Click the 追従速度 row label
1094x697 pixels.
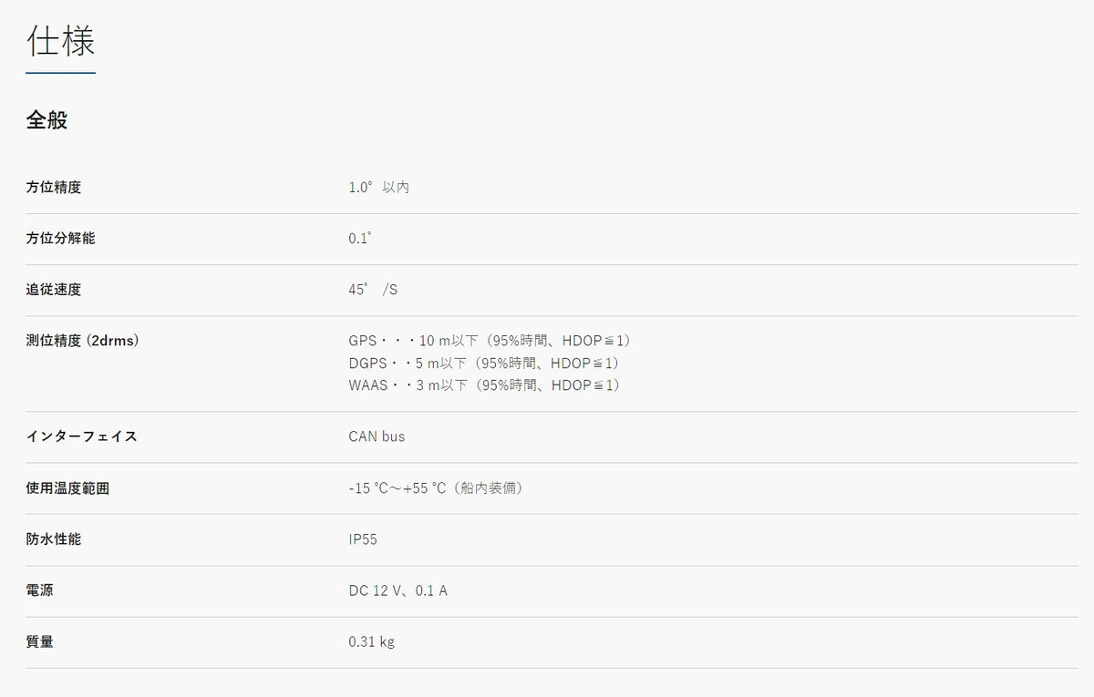tap(54, 290)
